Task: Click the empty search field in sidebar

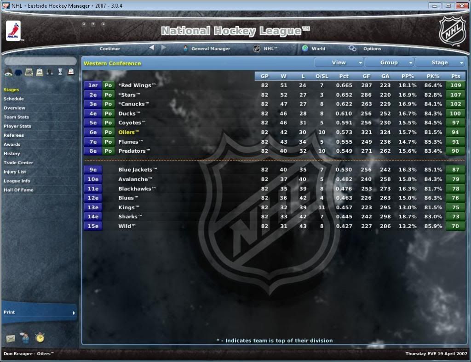Action: [x=40, y=61]
